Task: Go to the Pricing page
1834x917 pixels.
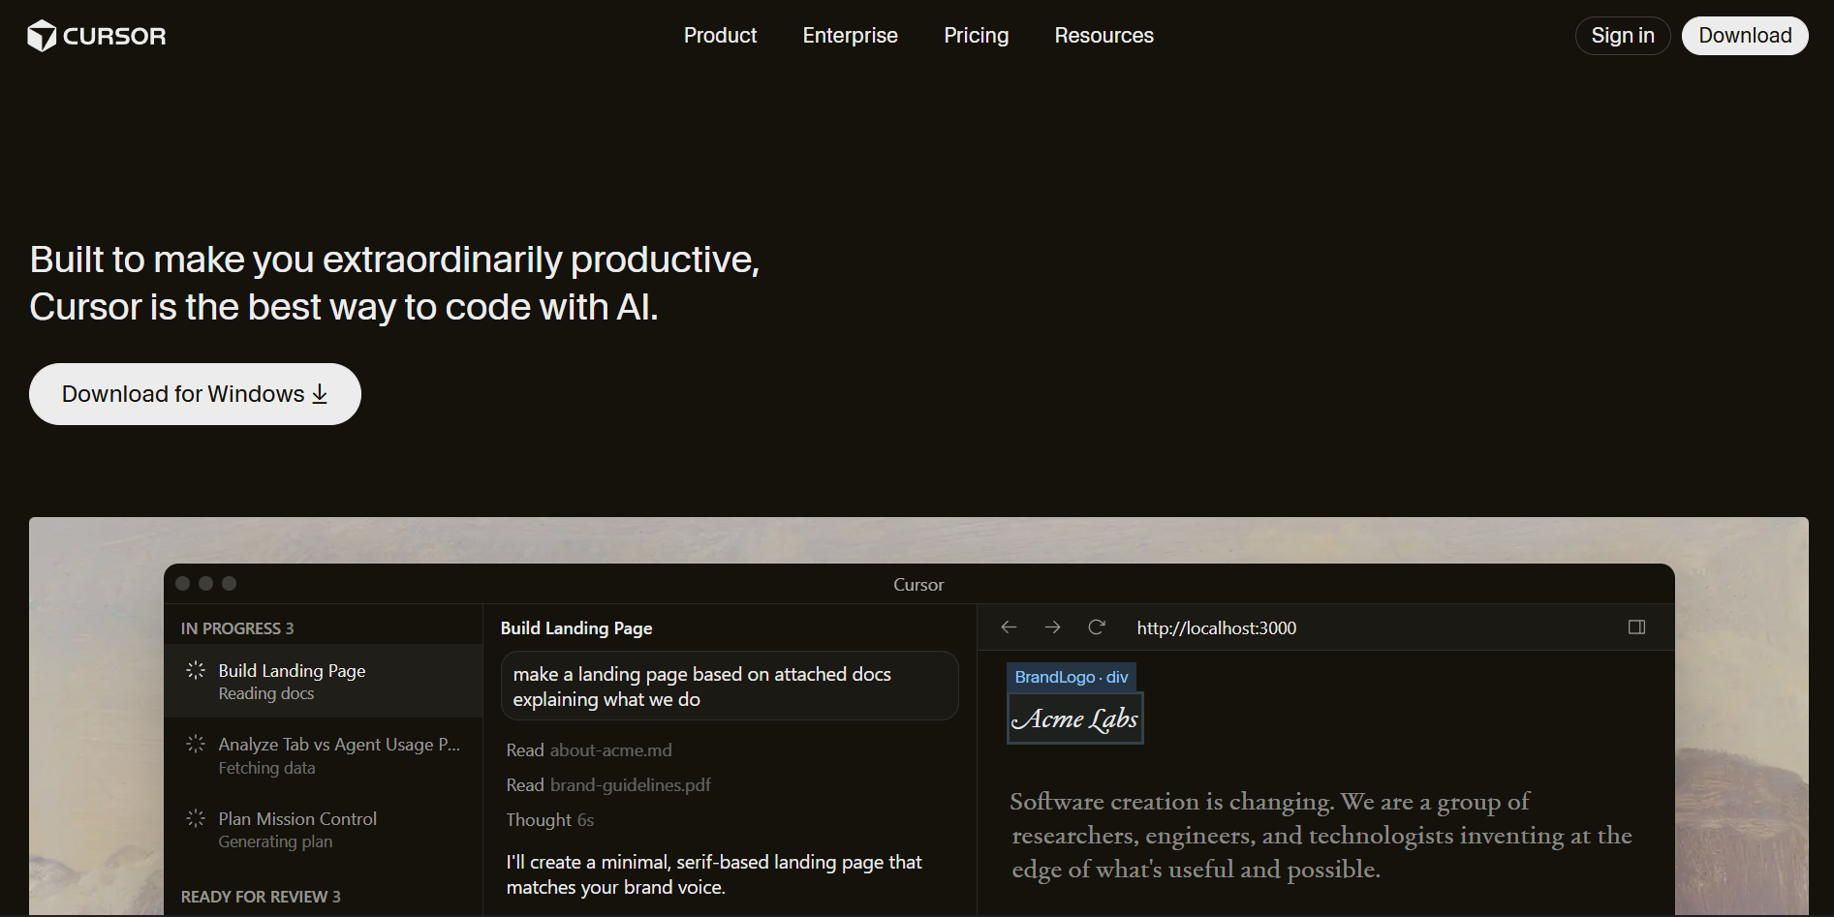Action: [976, 36]
